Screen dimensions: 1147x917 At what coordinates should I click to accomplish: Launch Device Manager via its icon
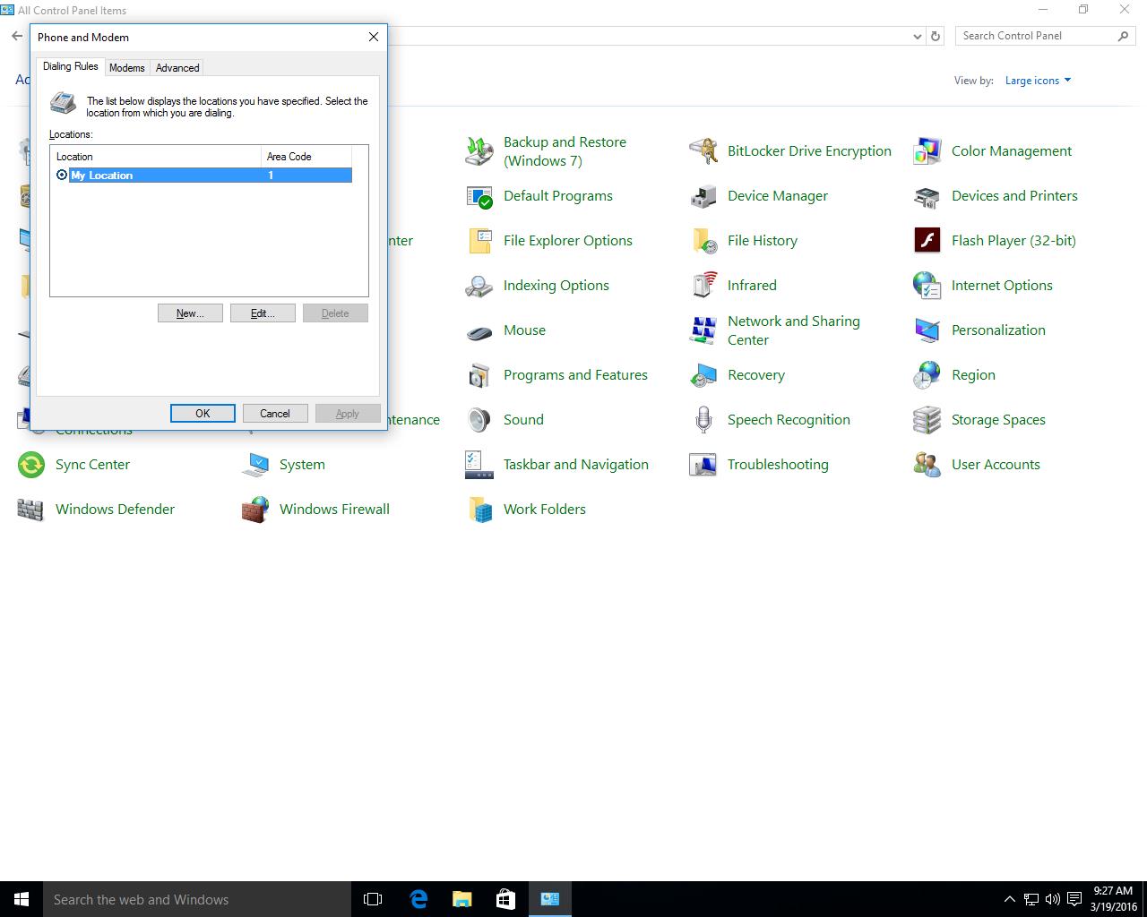click(x=703, y=196)
